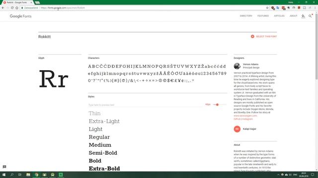Click the taskbar clock and date
The image size is (318, 178).
pyautogui.click(x=304, y=175)
